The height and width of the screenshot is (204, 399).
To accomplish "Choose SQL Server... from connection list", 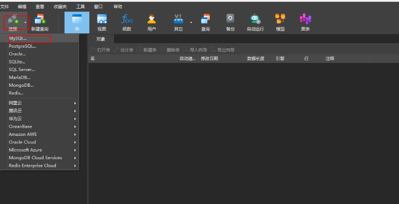I will 40,70.
